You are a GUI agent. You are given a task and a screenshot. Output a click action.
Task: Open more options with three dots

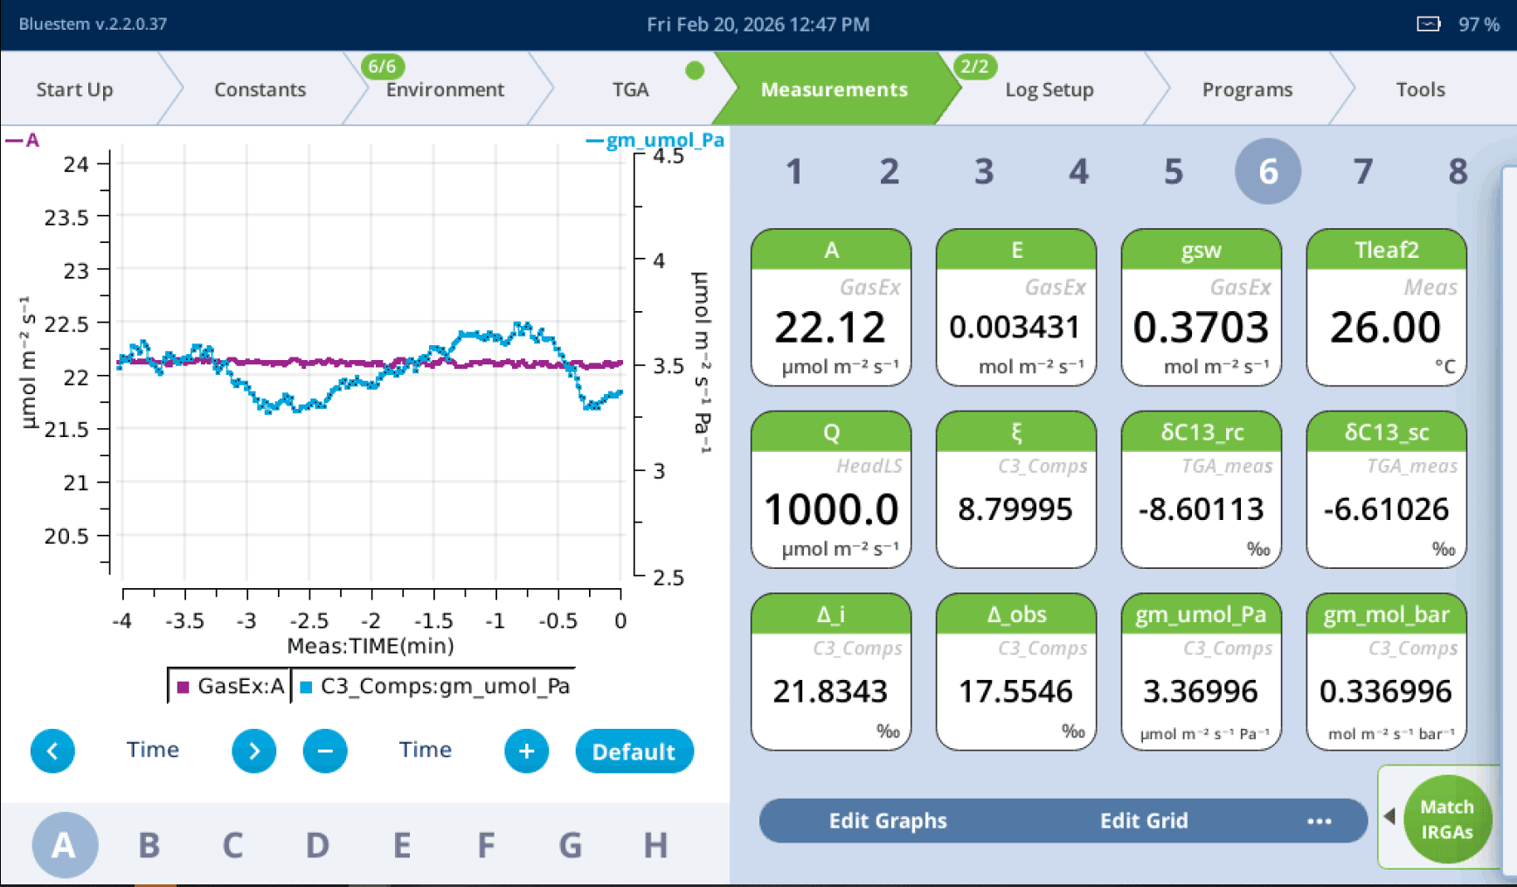click(1319, 821)
